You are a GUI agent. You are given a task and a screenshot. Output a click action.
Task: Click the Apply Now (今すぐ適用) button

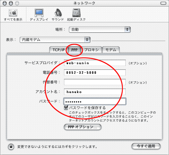146,146
